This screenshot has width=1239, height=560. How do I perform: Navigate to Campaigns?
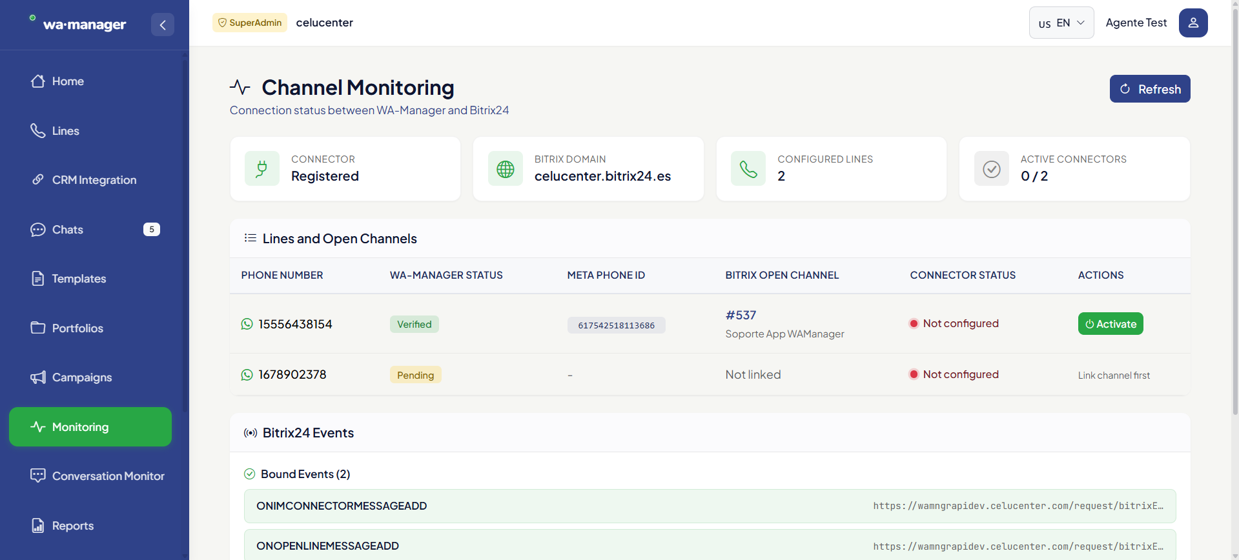click(90, 377)
